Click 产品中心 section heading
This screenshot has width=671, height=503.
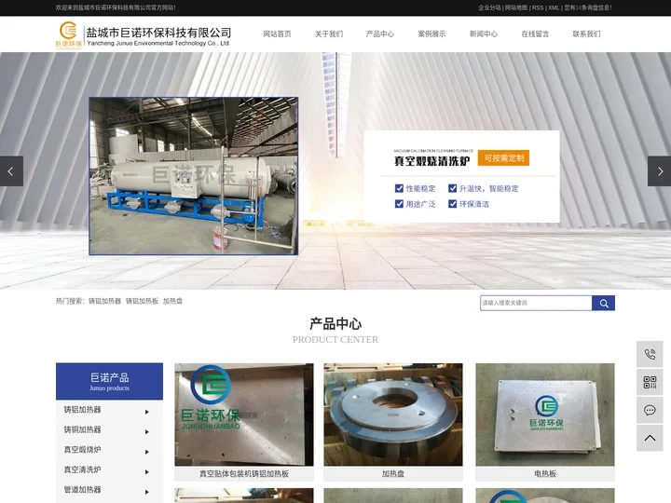click(335, 324)
